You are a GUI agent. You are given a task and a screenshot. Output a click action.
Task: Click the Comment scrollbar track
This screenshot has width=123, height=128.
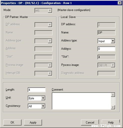pos(113,101)
